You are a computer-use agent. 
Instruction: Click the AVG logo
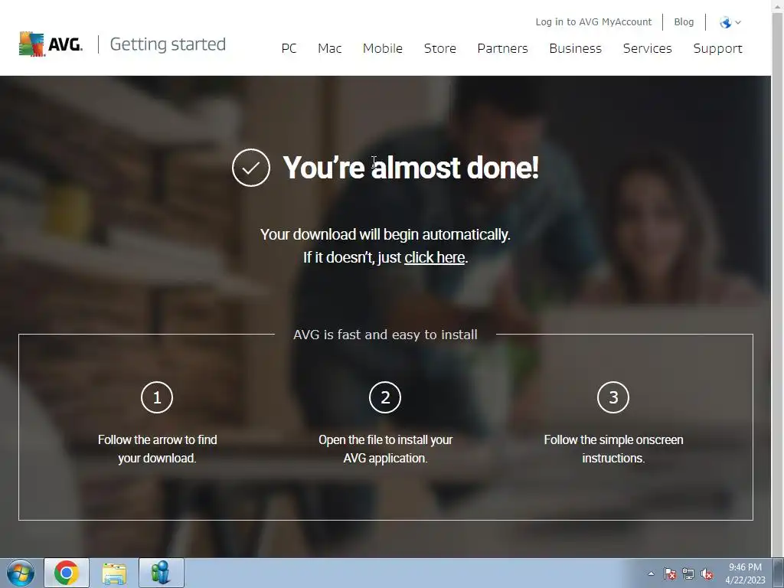pyautogui.click(x=51, y=44)
